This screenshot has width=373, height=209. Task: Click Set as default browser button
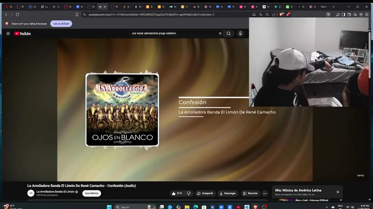click(x=61, y=24)
